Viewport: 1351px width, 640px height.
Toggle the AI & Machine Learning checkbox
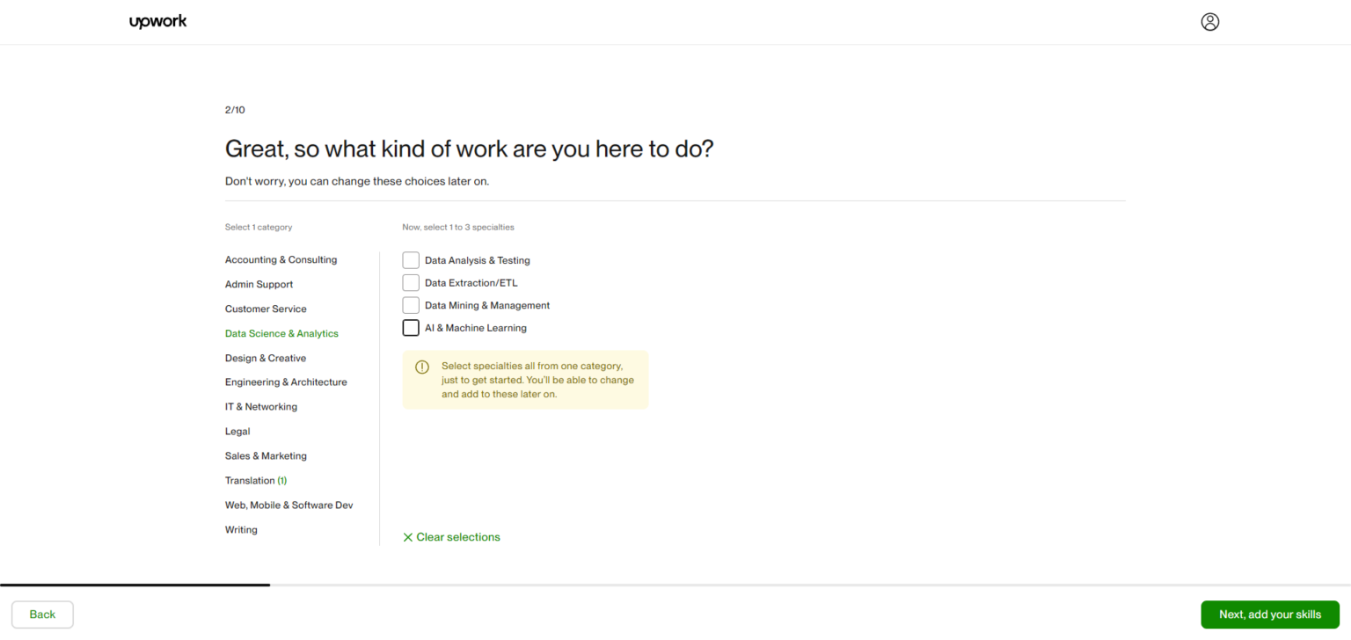411,327
